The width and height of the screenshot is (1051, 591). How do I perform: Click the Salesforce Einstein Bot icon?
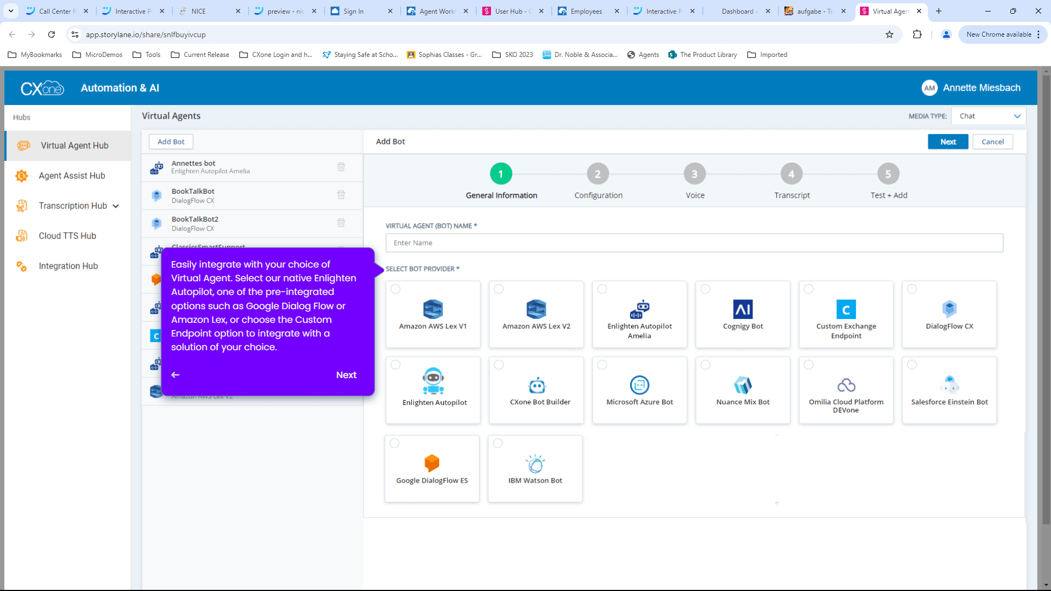[x=950, y=385]
